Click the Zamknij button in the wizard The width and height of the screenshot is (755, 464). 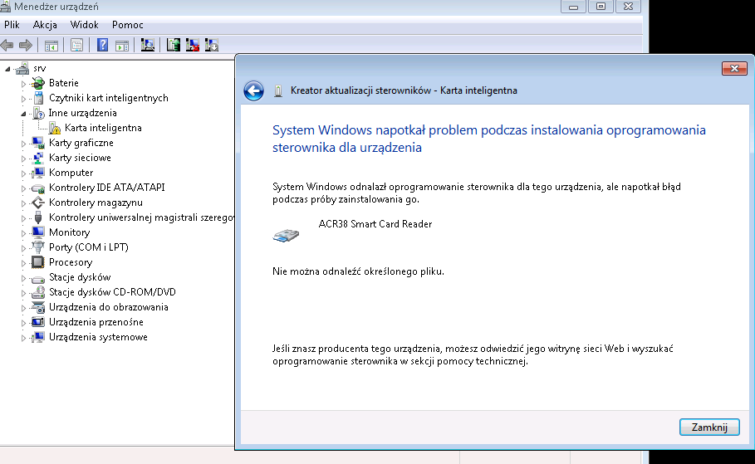[709, 427]
